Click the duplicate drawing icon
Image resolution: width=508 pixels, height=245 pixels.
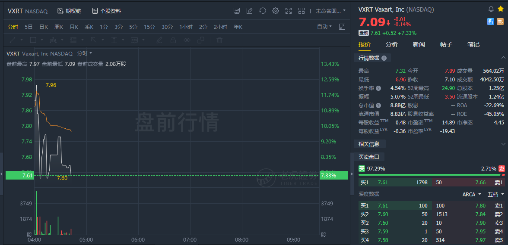[x=201, y=40]
